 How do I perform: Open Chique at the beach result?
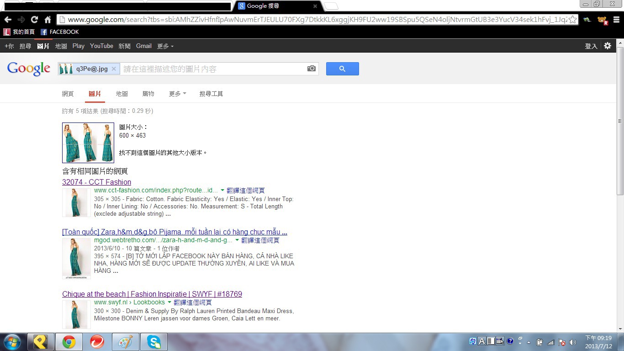pos(152,294)
